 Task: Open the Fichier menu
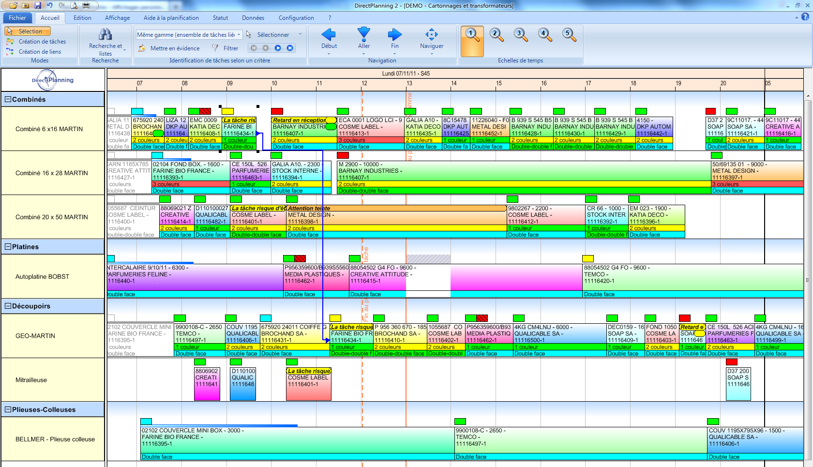pos(17,18)
